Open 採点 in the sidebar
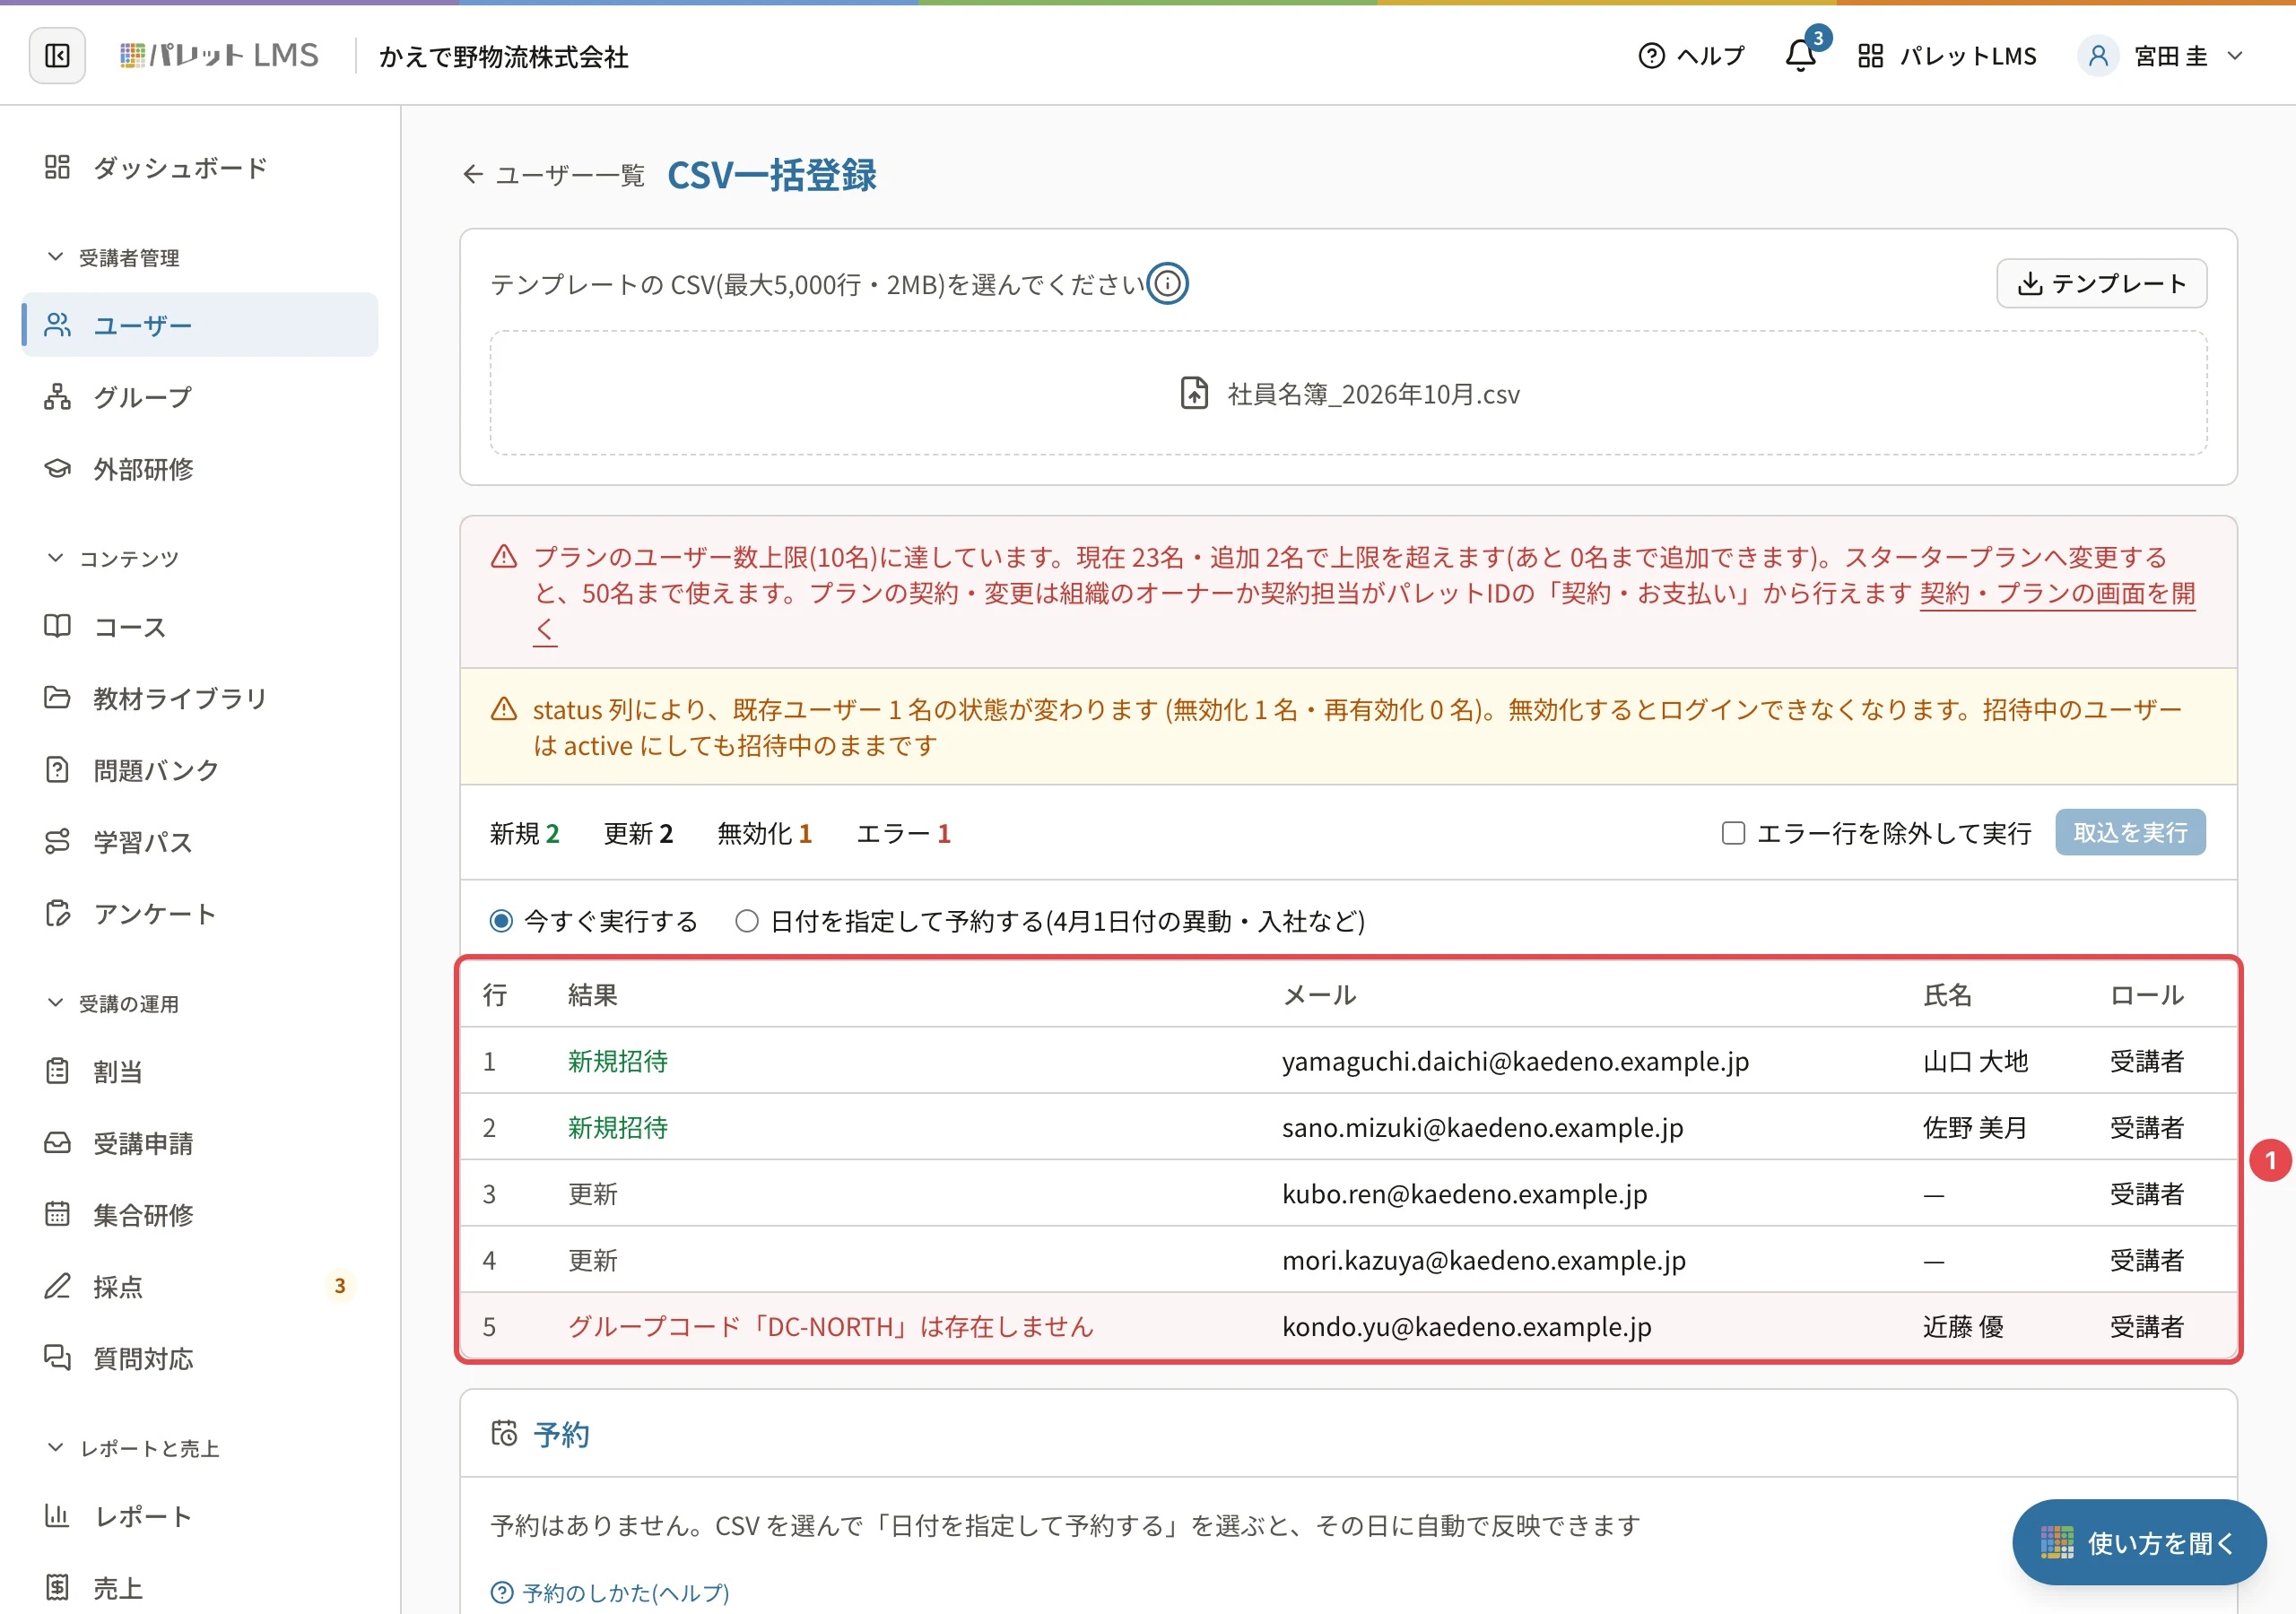Viewport: 2296px width, 1614px height. pos(200,1287)
